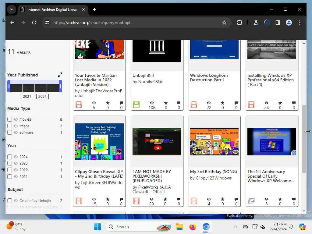This screenshot has height=234, width=312.
Task: Expand the Year Published histogram
Action: (60, 75)
